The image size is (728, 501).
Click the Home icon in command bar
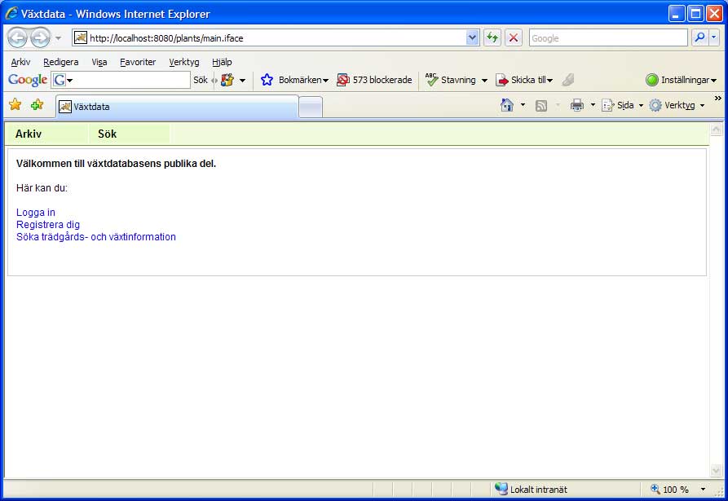click(506, 105)
